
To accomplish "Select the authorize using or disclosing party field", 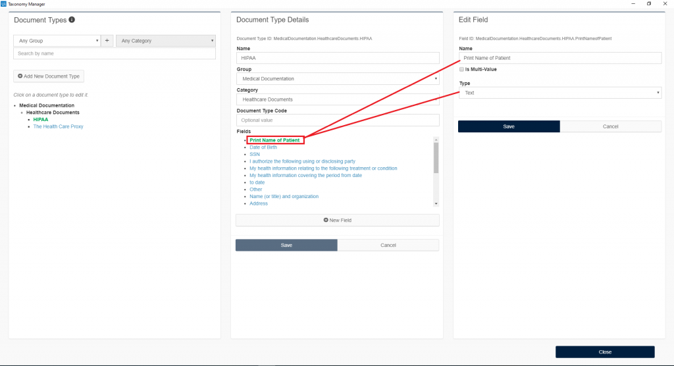I will point(302,161).
